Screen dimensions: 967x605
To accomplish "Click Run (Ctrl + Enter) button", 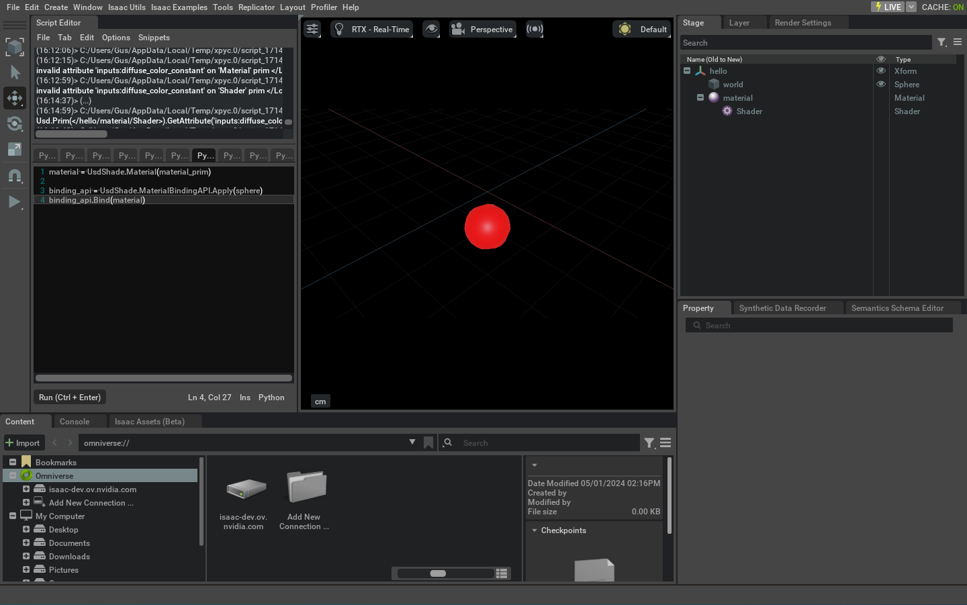I will pyautogui.click(x=70, y=398).
